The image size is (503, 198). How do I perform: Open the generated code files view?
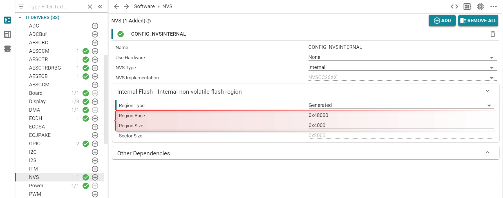tap(454, 6)
